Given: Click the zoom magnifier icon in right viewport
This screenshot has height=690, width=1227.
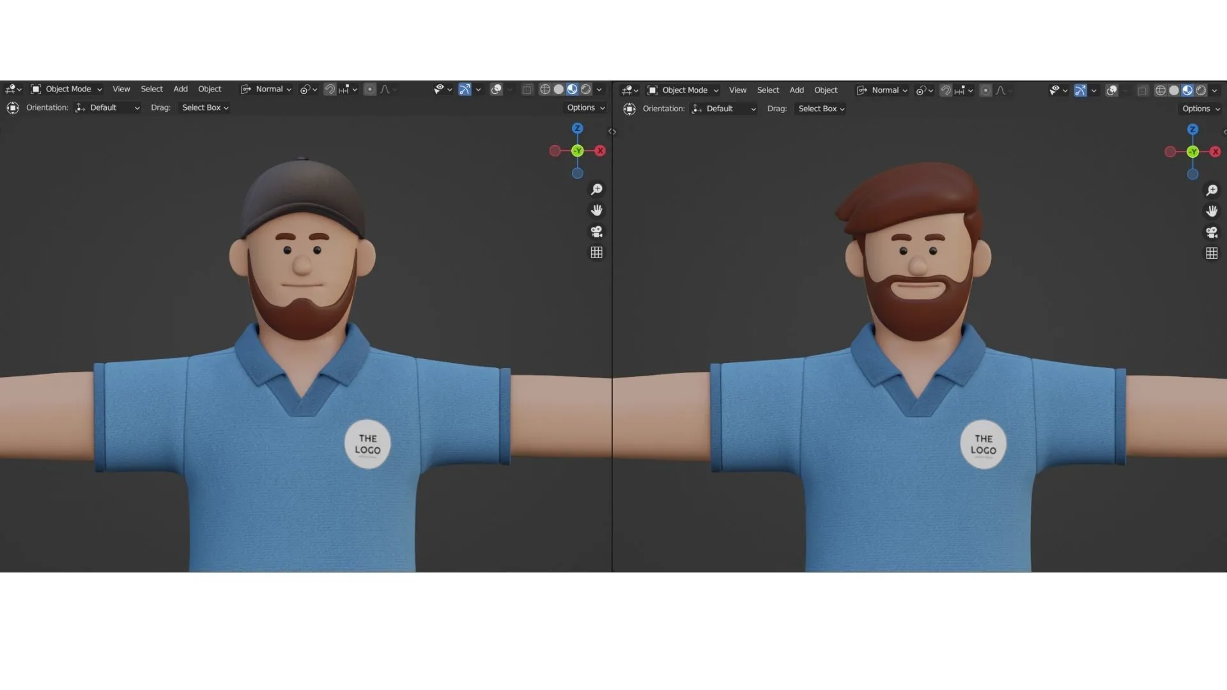Looking at the screenshot, I should pos(1212,190).
